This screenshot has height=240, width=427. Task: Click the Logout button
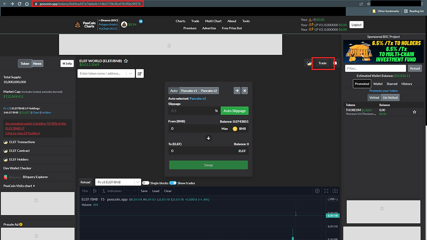tap(356, 25)
